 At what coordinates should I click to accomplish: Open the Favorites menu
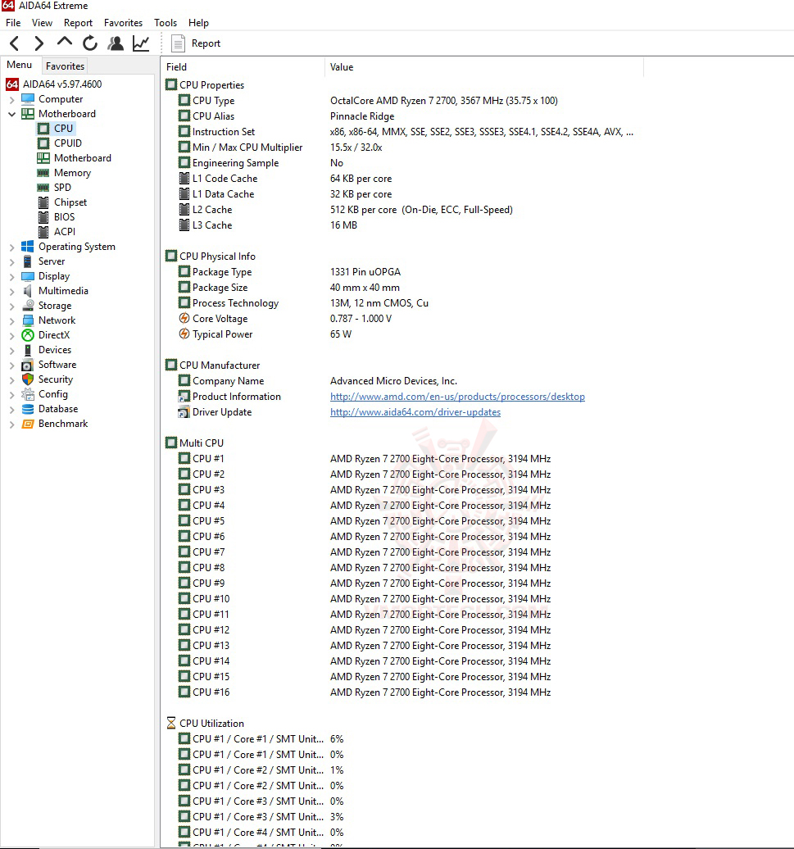point(123,23)
